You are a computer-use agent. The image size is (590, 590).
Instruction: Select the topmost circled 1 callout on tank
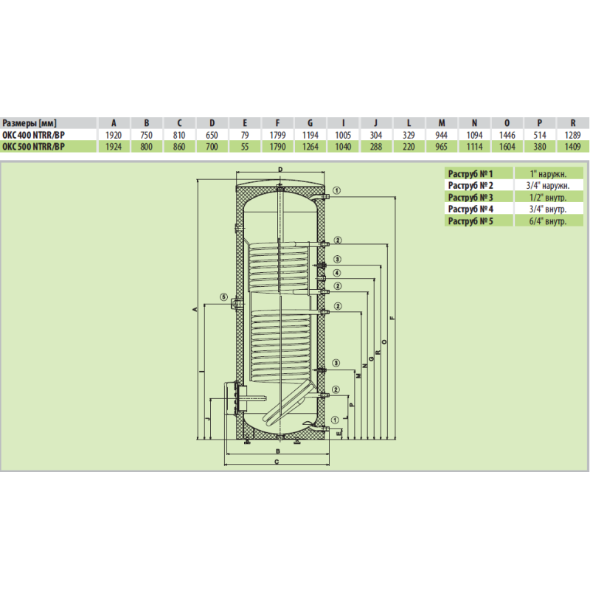point(336,190)
